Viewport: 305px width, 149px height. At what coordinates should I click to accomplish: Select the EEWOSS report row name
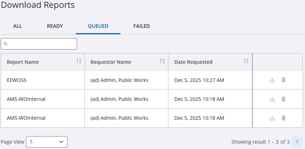coord(16,80)
